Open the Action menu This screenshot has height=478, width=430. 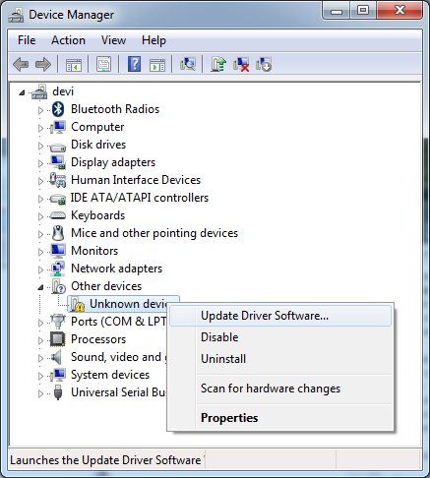tap(68, 40)
